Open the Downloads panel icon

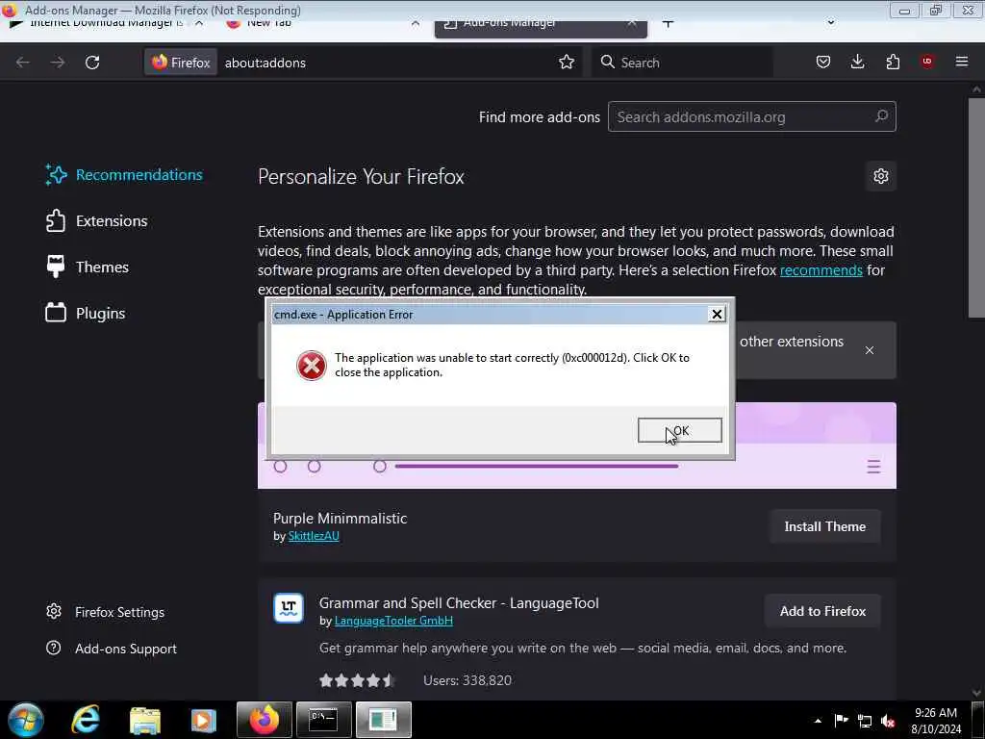857,62
